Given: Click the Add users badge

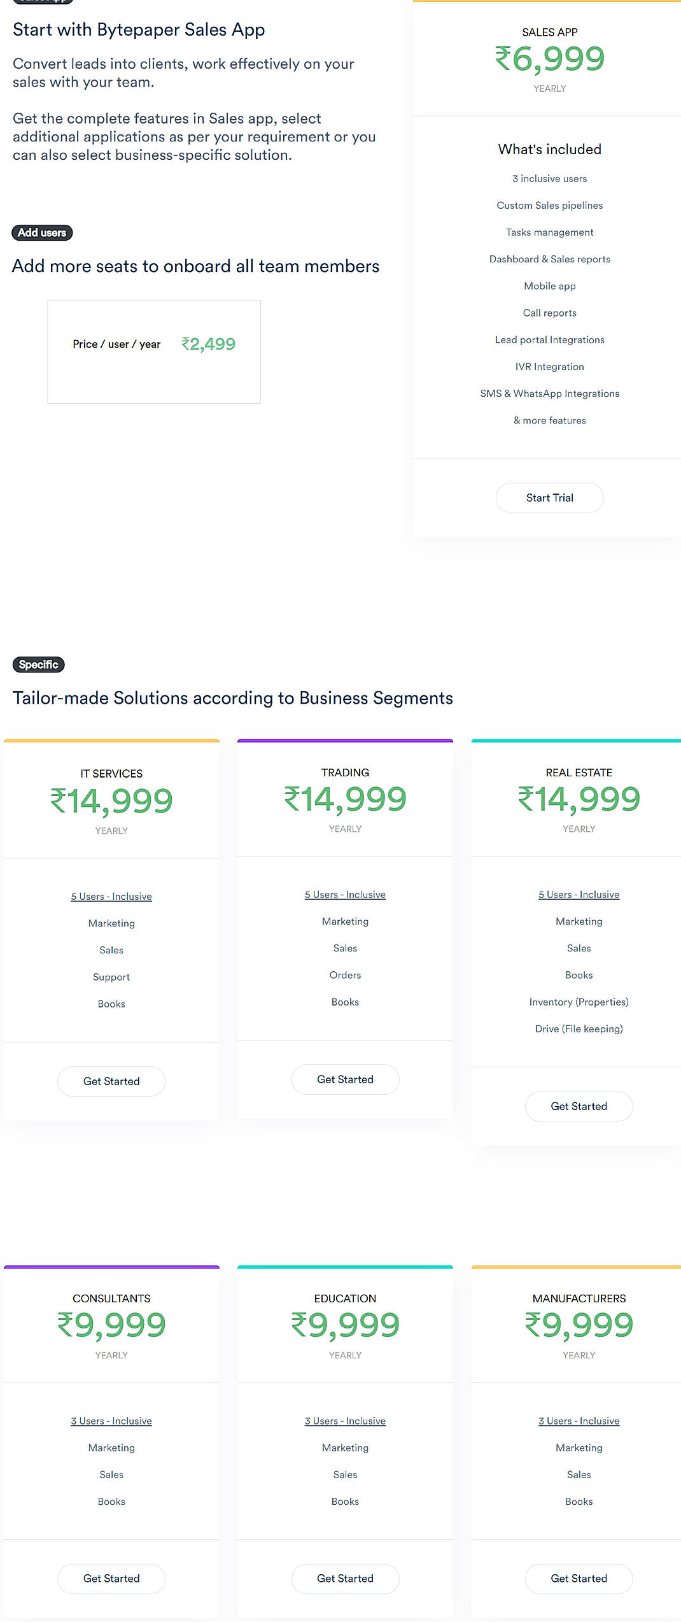Looking at the screenshot, I should [42, 232].
